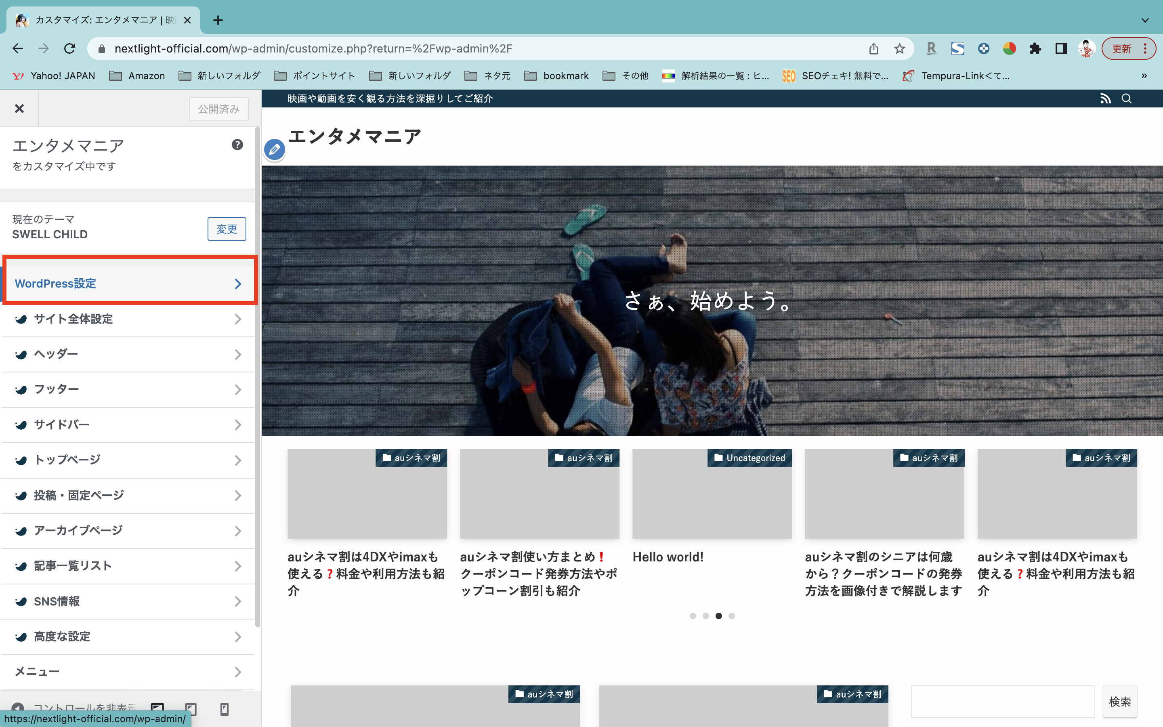Open auシネマ割使い方まとめ post title link

pyautogui.click(x=539, y=574)
